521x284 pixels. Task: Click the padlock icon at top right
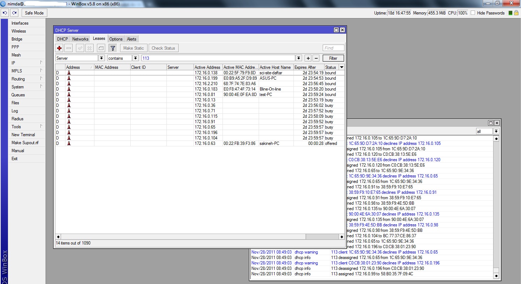[x=517, y=13]
